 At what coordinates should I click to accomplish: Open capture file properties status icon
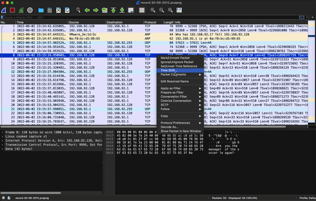(x=9, y=198)
